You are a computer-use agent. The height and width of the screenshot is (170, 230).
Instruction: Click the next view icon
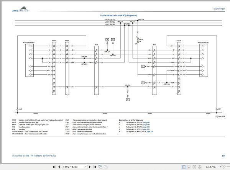click(x=106, y=167)
